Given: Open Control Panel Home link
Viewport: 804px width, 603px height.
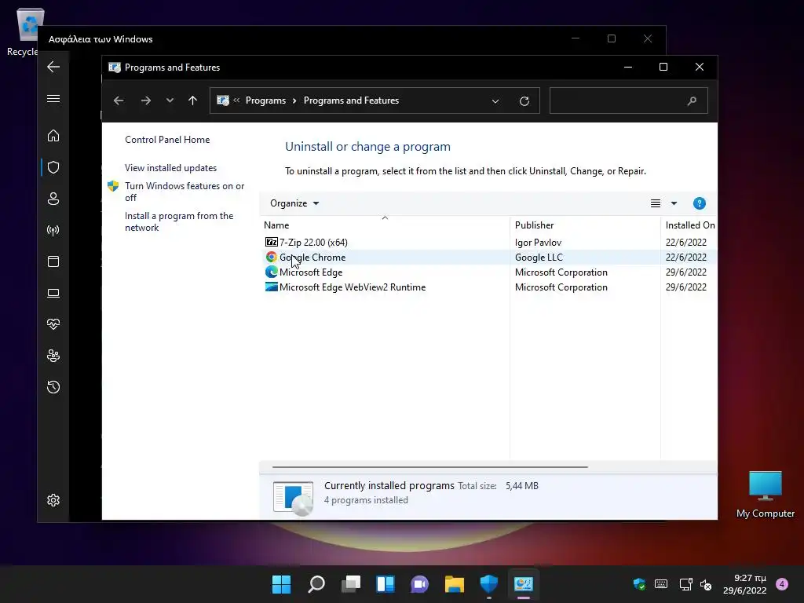Looking at the screenshot, I should pos(167,140).
